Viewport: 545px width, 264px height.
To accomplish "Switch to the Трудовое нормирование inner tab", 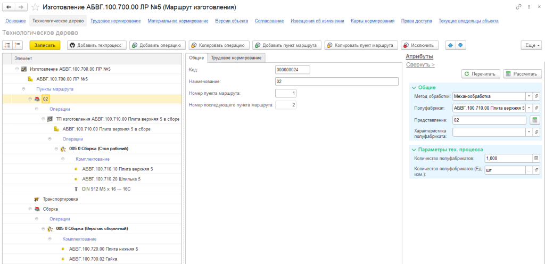I will coord(237,57).
